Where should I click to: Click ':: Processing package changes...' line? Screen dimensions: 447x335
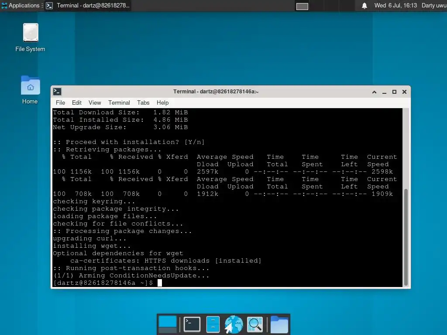(122, 231)
